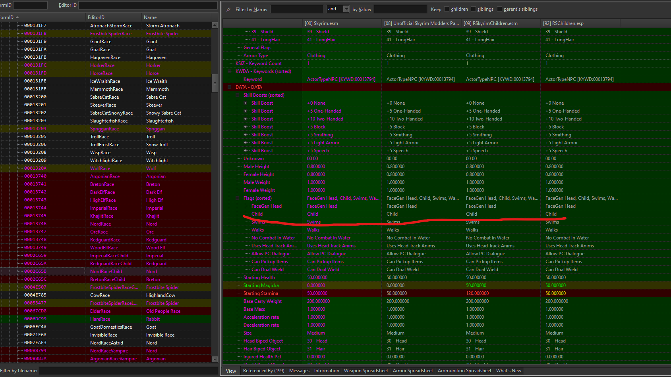Select the KhajiitRace record row
Image resolution: width=671 pixels, height=377 pixels.
point(106,216)
